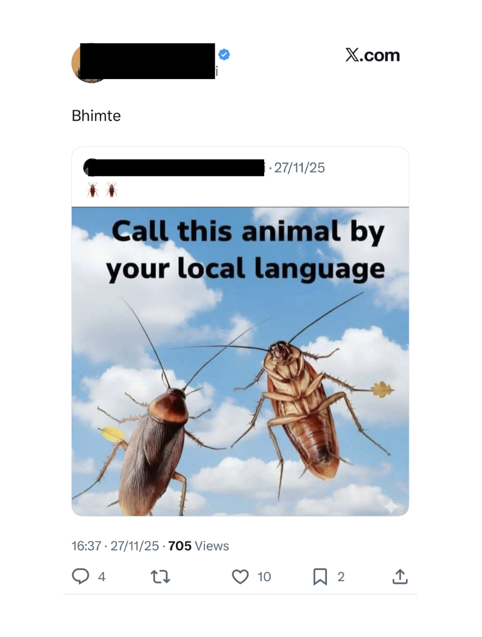Click the reply speech bubble icon
This screenshot has width=482, height=637.
[x=80, y=576]
